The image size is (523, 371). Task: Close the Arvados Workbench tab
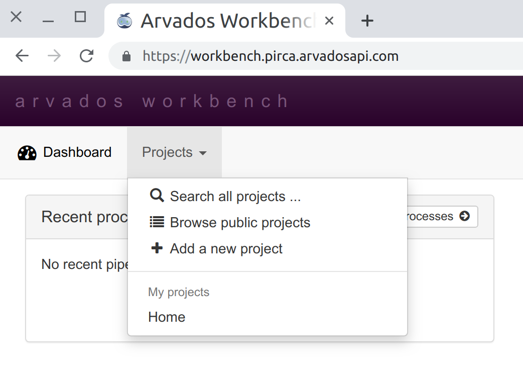[329, 21]
